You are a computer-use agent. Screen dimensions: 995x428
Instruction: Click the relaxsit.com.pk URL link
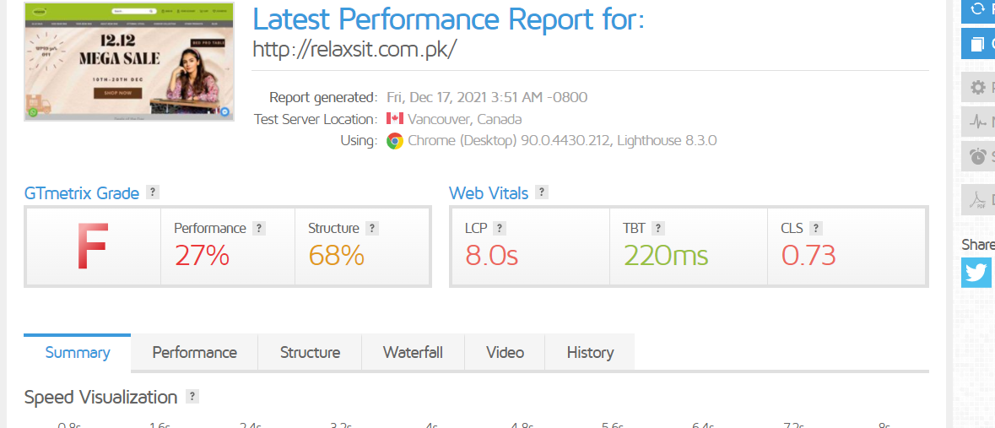[354, 49]
